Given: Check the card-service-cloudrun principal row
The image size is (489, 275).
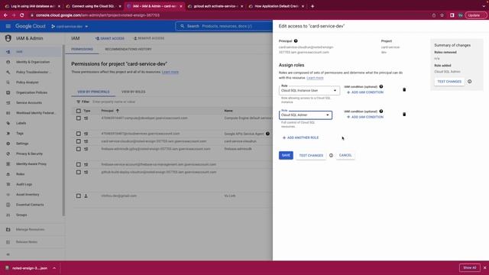Looking at the screenshot, I should 78,141.
